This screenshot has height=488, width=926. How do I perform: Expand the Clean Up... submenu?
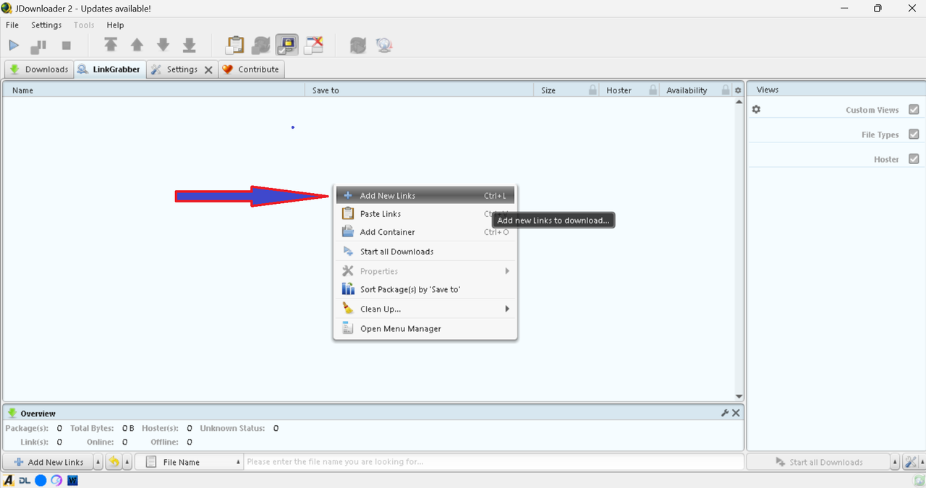[x=425, y=309]
